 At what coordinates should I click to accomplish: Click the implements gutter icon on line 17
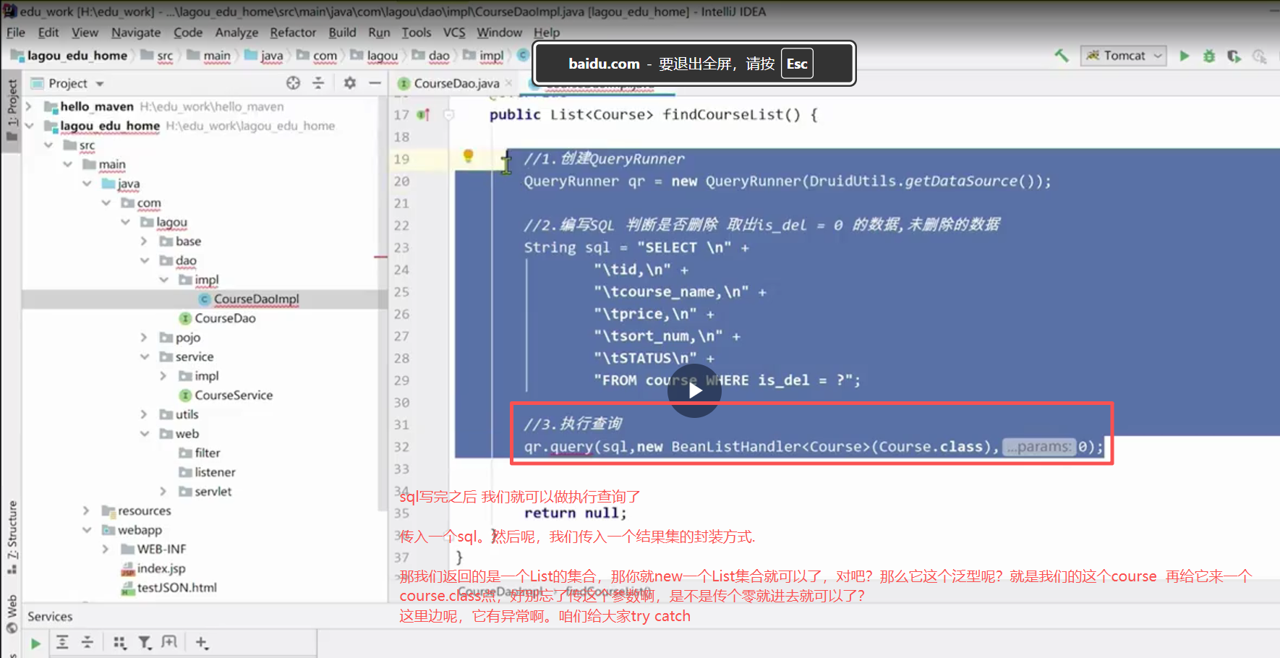point(424,114)
